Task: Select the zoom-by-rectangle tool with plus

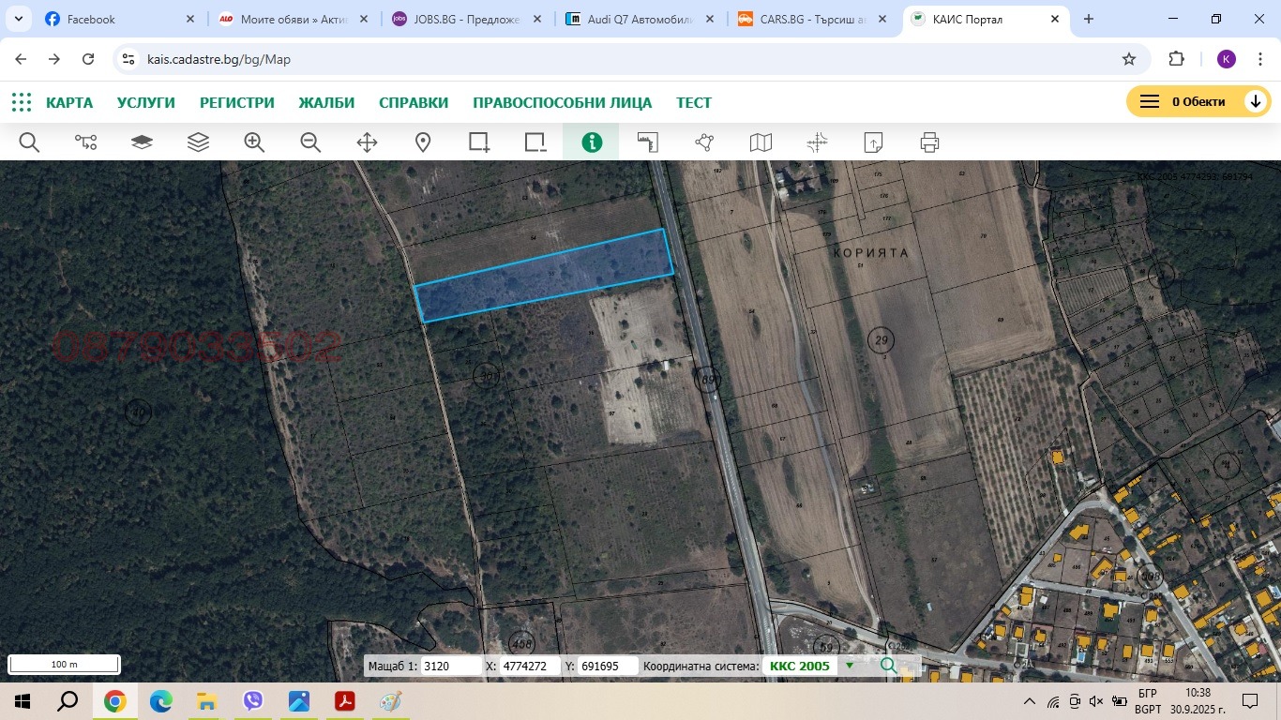Action: point(478,142)
